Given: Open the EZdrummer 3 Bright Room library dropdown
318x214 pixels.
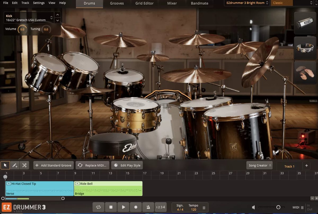Looking at the screenshot, I should pos(247,3).
